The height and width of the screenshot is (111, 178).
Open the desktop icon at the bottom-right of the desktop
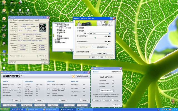173,101
